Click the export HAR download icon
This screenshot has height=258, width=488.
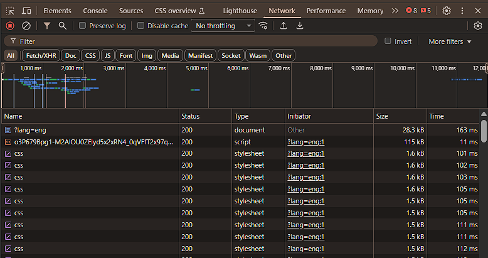coord(300,26)
